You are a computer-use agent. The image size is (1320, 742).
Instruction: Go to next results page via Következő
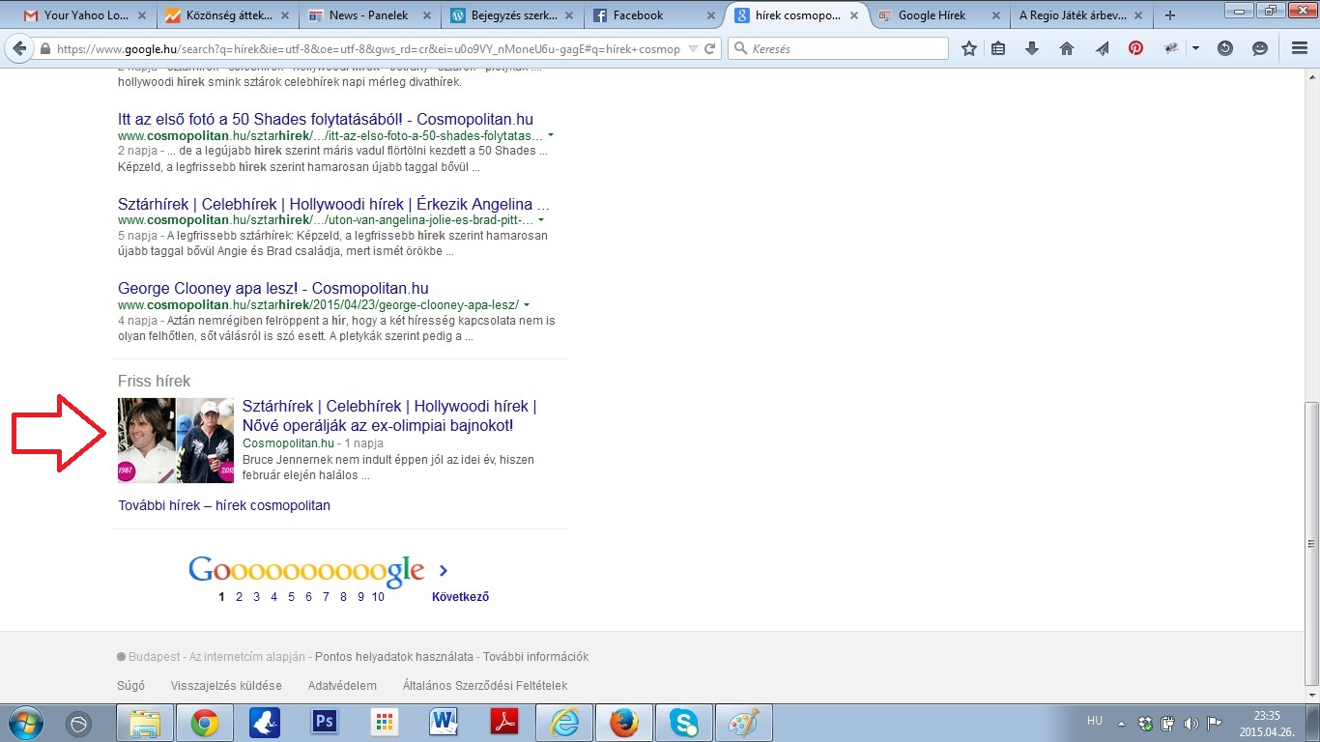pos(460,596)
